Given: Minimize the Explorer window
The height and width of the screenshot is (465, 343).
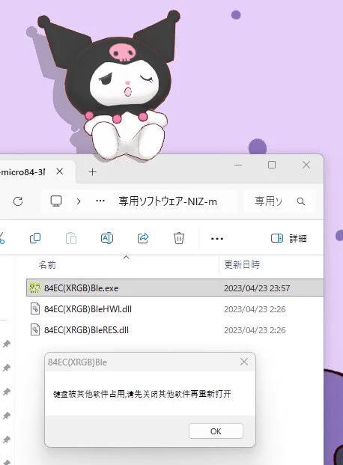Looking at the screenshot, I should [x=238, y=165].
